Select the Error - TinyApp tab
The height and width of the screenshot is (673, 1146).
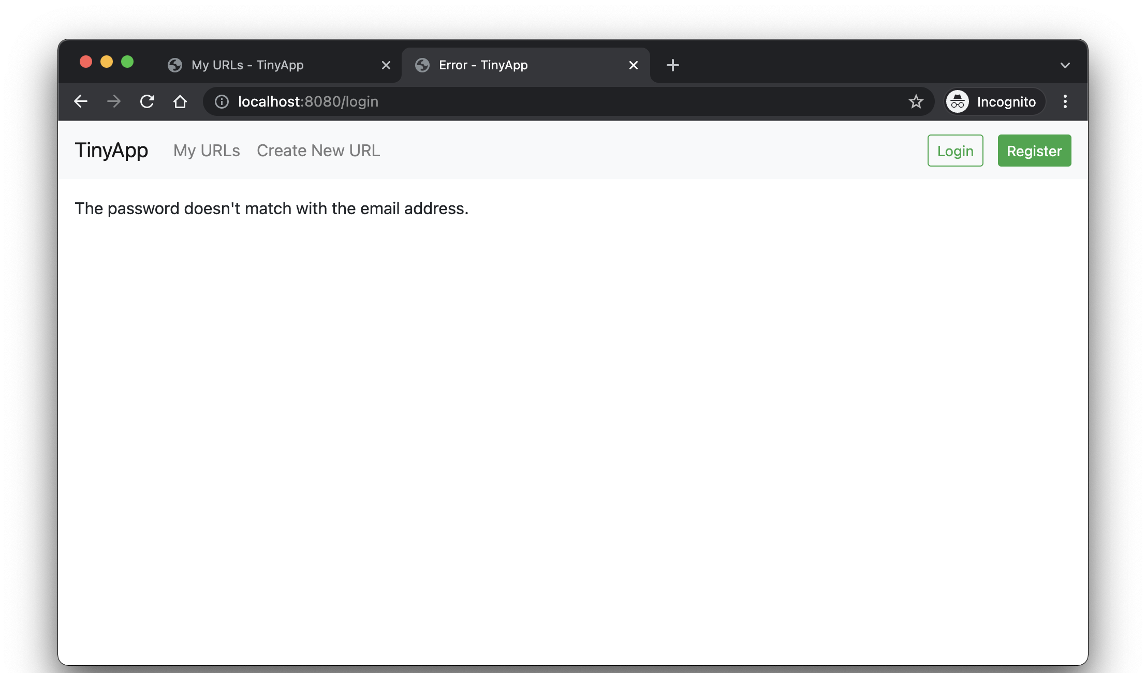pos(483,65)
